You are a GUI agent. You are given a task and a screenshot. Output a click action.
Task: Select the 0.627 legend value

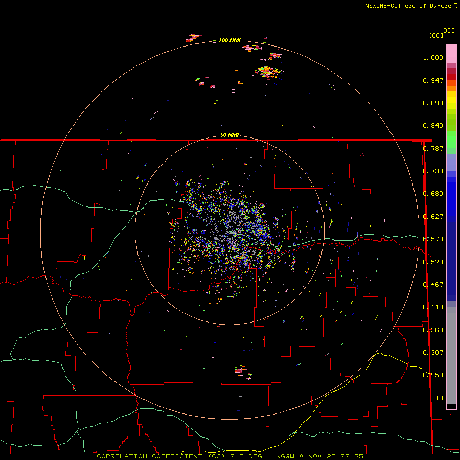click(x=433, y=217)
